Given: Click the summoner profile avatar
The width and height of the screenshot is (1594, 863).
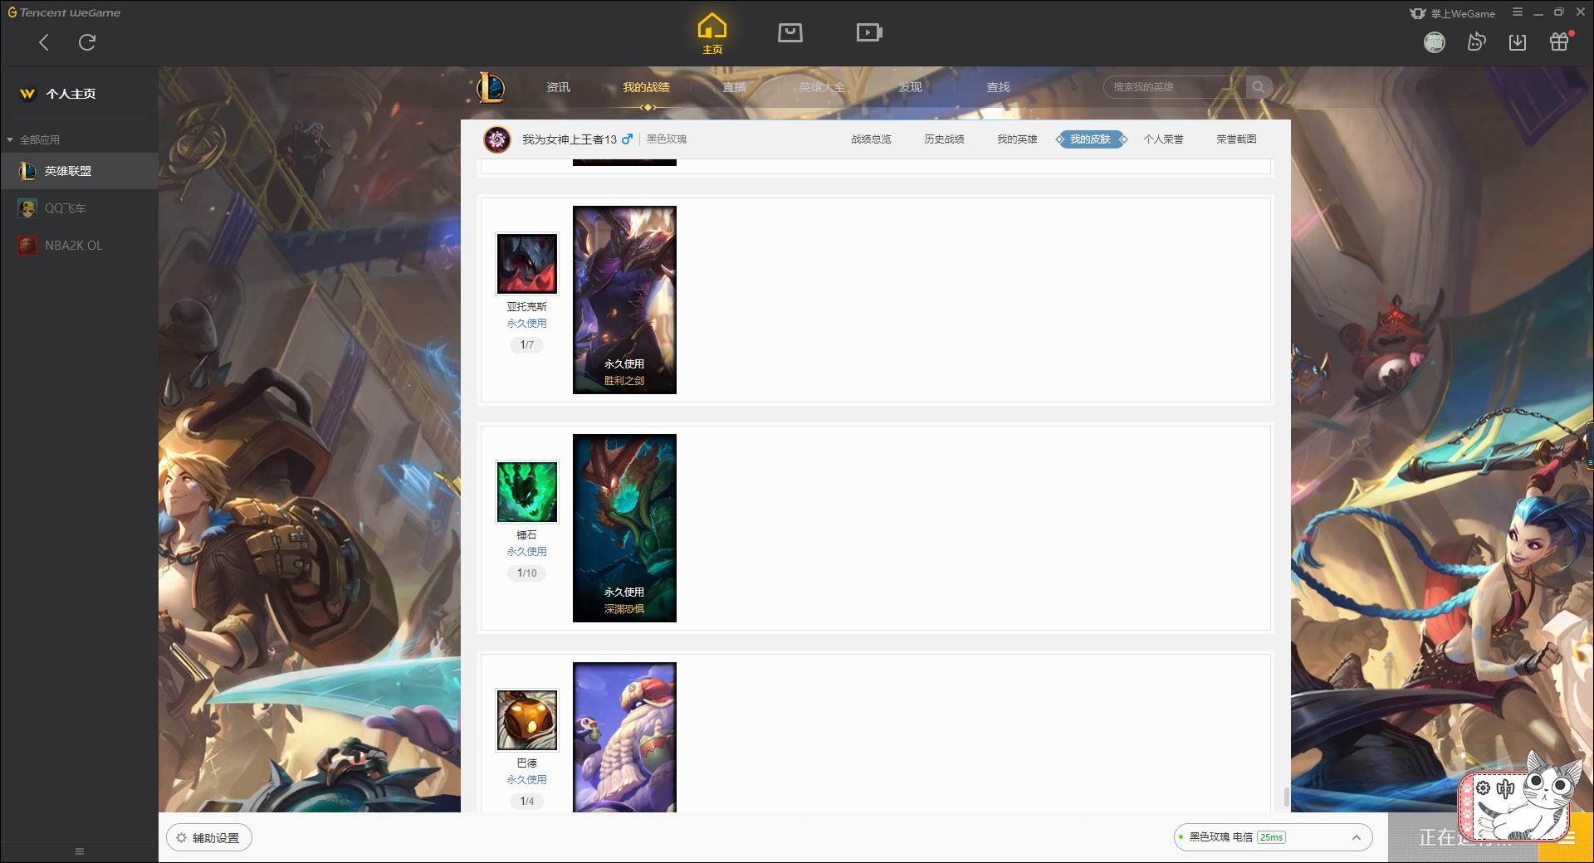Looking at the screenshot, I should click(x=497, y=139).
